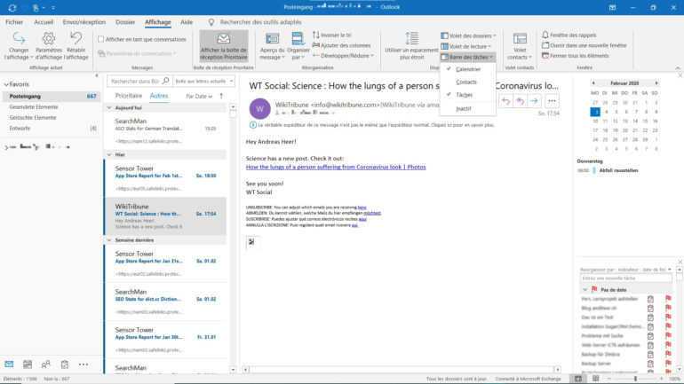Toggle Tâches in Barre des tâches menu

pyautogui.click(x=467, y=95)
